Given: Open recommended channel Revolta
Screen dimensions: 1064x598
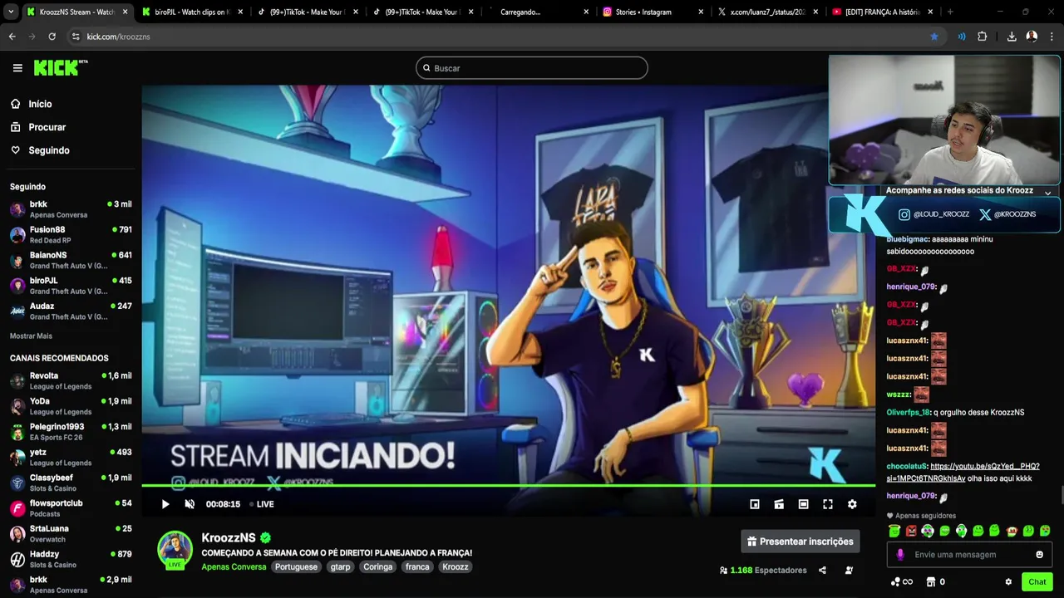Looking at the screenshot, I should 71,380.
